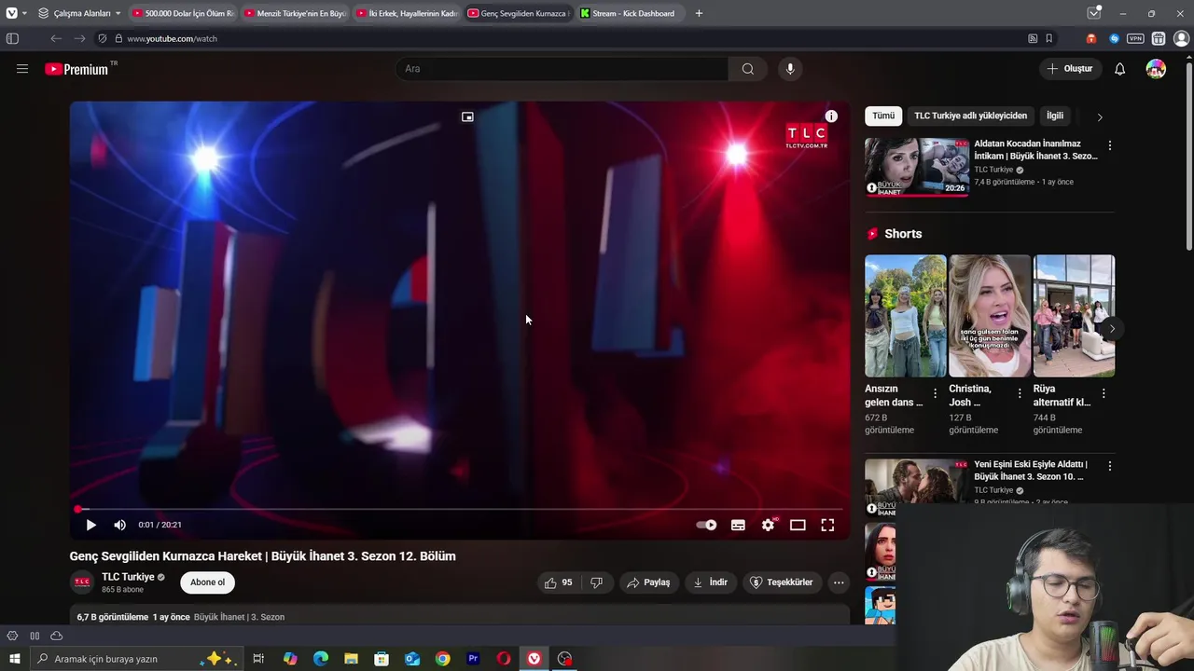Open File Explorer from taskbar
1194x671 pixels.
pos(351,659)
